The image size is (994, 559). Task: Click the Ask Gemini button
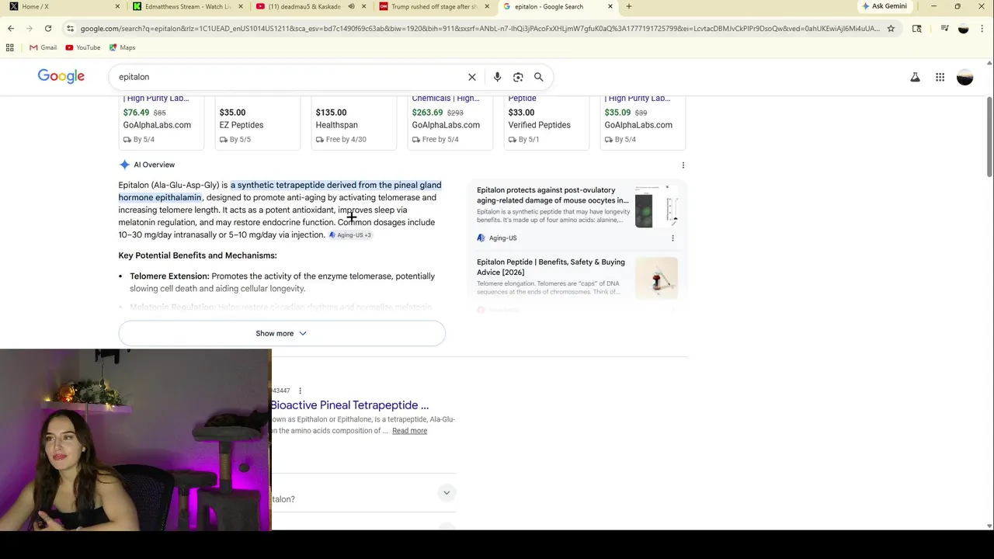(884, 6)
